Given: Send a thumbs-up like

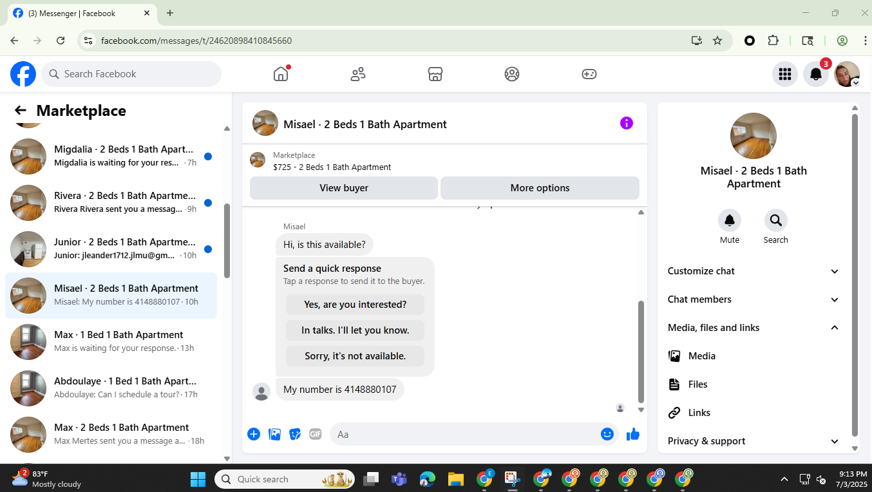Looking at the screenshot, I should coord(633,434).
